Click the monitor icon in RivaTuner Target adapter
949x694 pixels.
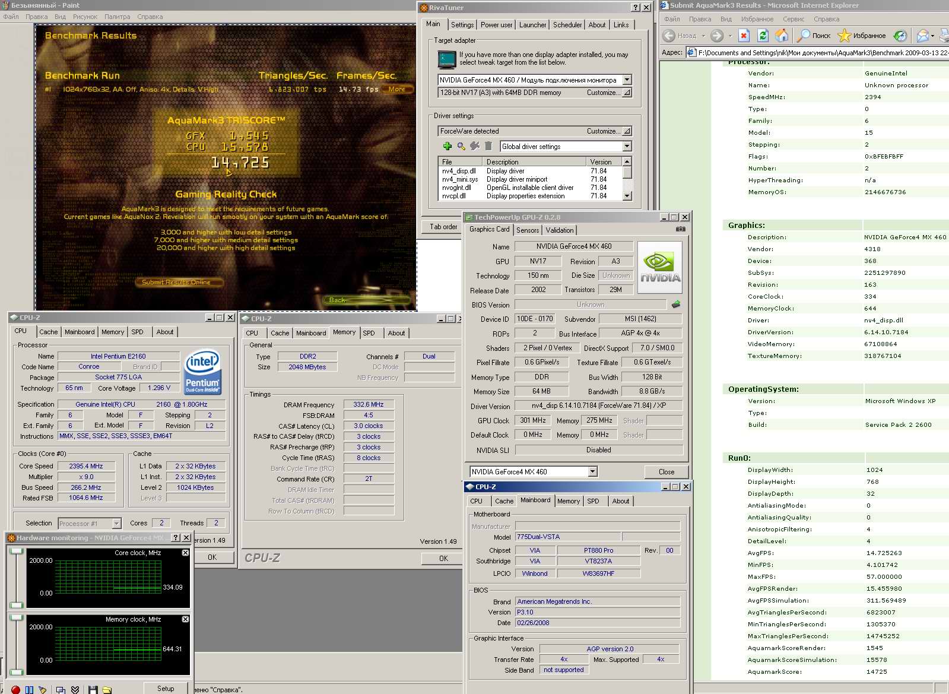(x=447, y=59)
